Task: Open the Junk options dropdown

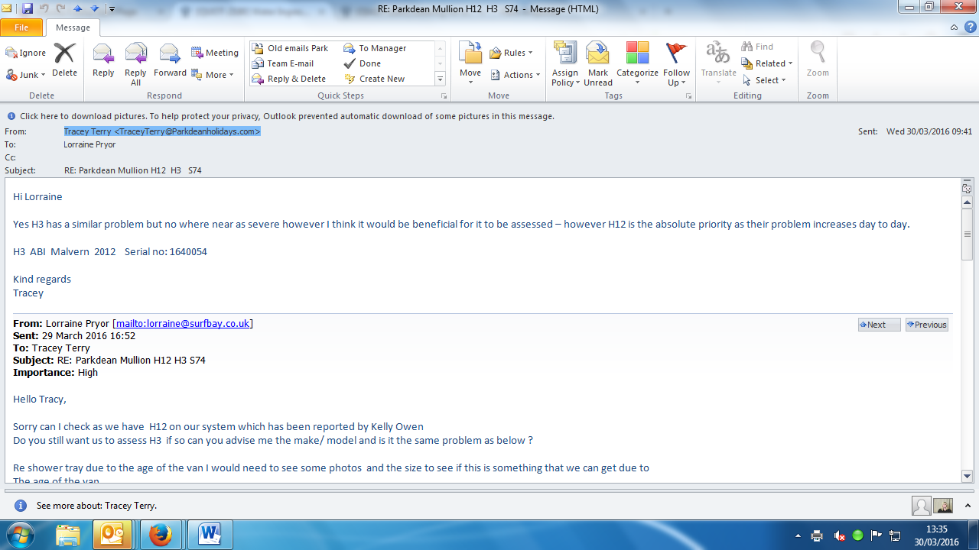Action: tap(26, 75)
